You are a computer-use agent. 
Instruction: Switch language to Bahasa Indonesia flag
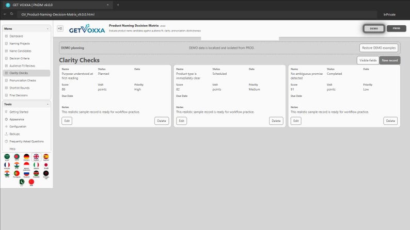26,165
